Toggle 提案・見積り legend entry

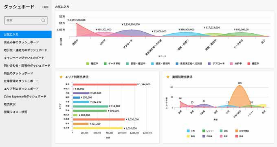click(160, 64)
